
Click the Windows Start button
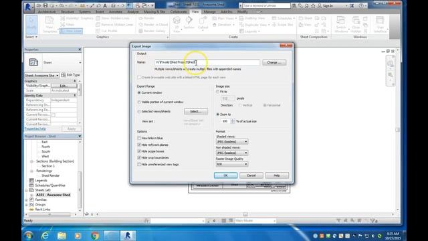click(29, 236)
